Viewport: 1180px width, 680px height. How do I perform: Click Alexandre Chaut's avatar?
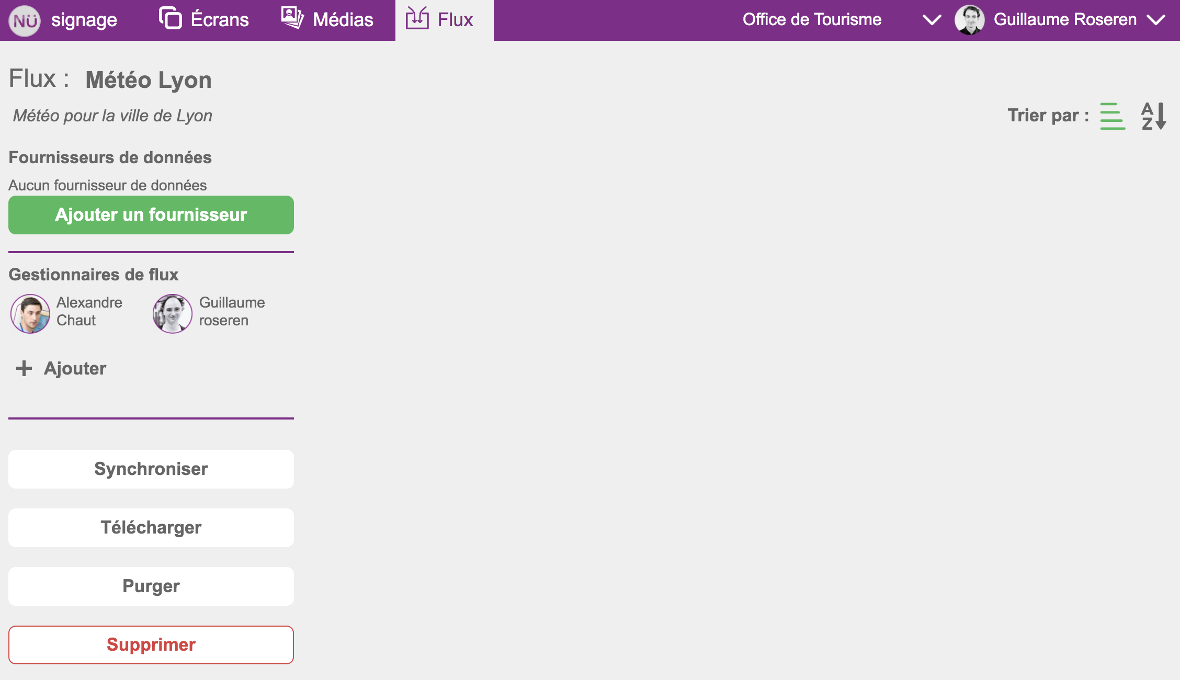click(30, 313)
